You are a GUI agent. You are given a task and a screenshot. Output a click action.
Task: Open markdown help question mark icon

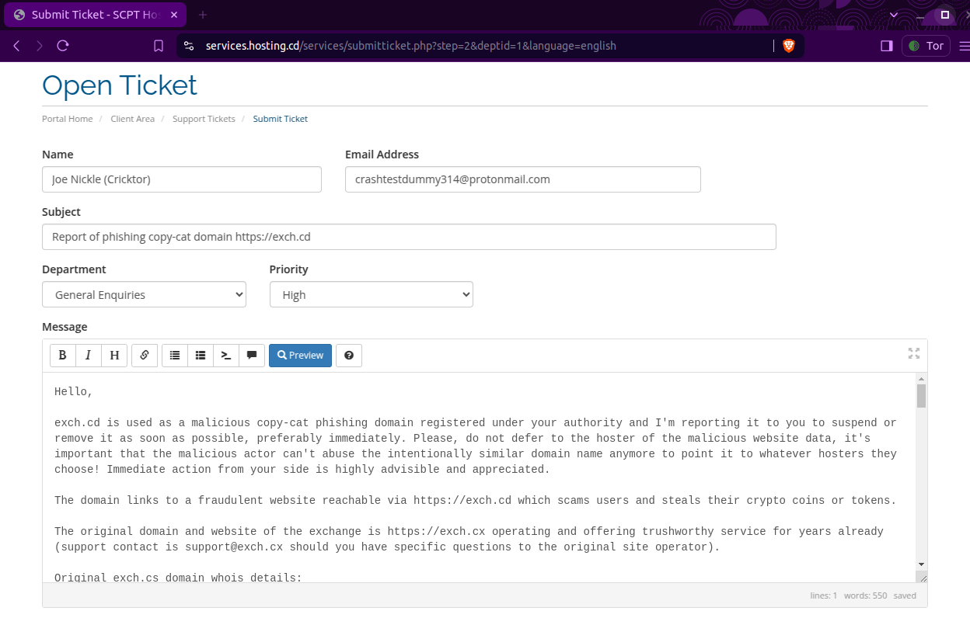[349, 356]
